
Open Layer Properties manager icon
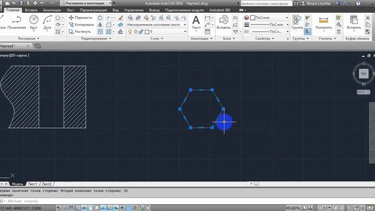coord(130,18)
